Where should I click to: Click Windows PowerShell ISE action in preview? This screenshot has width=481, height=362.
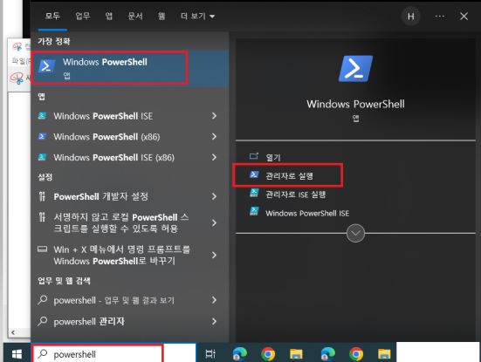click(x=307, y=214)
